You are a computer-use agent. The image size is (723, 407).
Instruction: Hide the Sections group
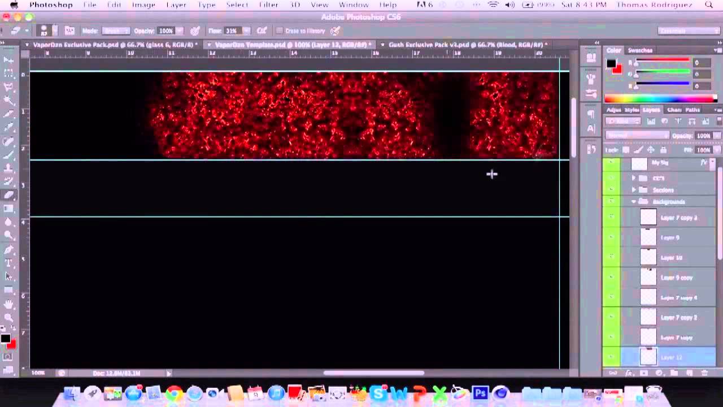[x=611, y=189]
